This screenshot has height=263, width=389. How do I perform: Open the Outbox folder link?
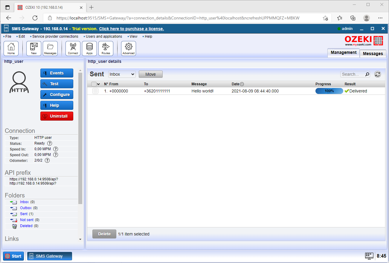point(26,208)
